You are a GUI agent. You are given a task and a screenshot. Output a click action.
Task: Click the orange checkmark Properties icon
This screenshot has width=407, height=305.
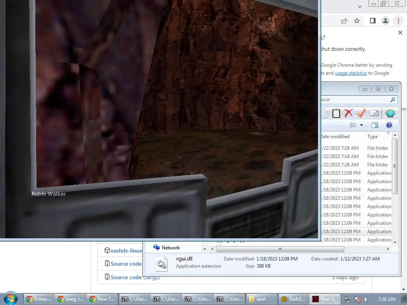(361, 113)
